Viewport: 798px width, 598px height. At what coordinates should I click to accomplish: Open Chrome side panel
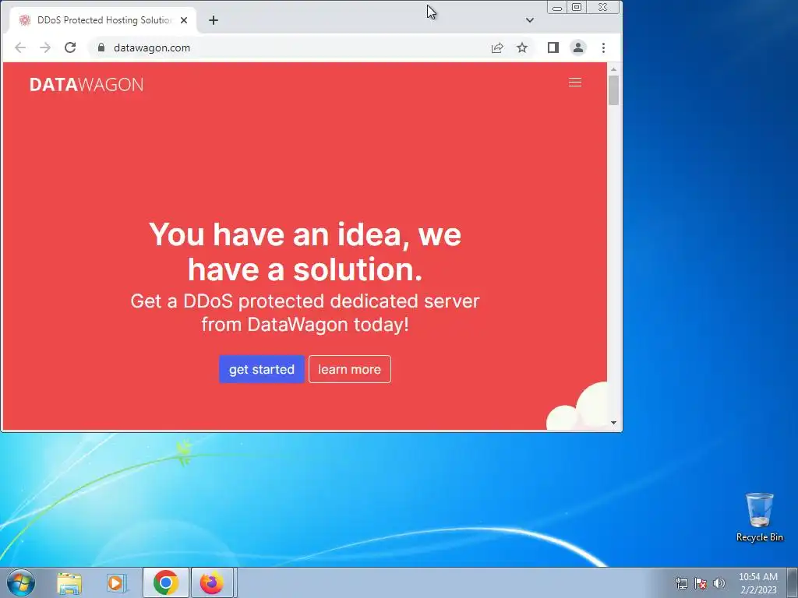coord(553,47)
